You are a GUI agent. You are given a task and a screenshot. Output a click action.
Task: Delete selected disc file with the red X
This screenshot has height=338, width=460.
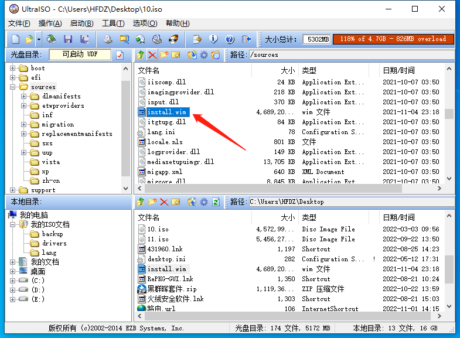152,55
